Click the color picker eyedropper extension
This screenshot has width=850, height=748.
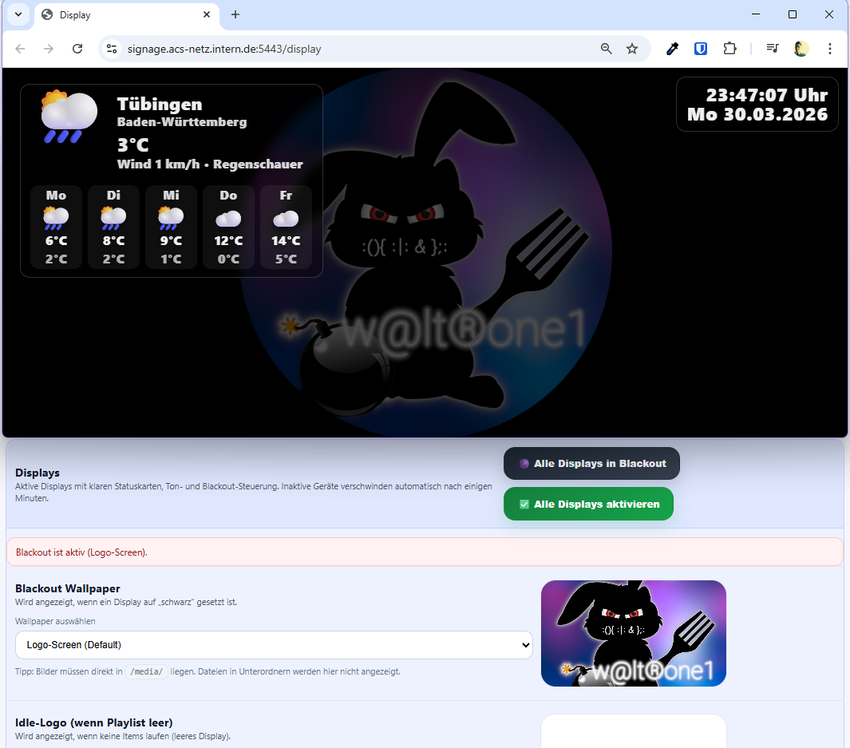coord(672,49)
